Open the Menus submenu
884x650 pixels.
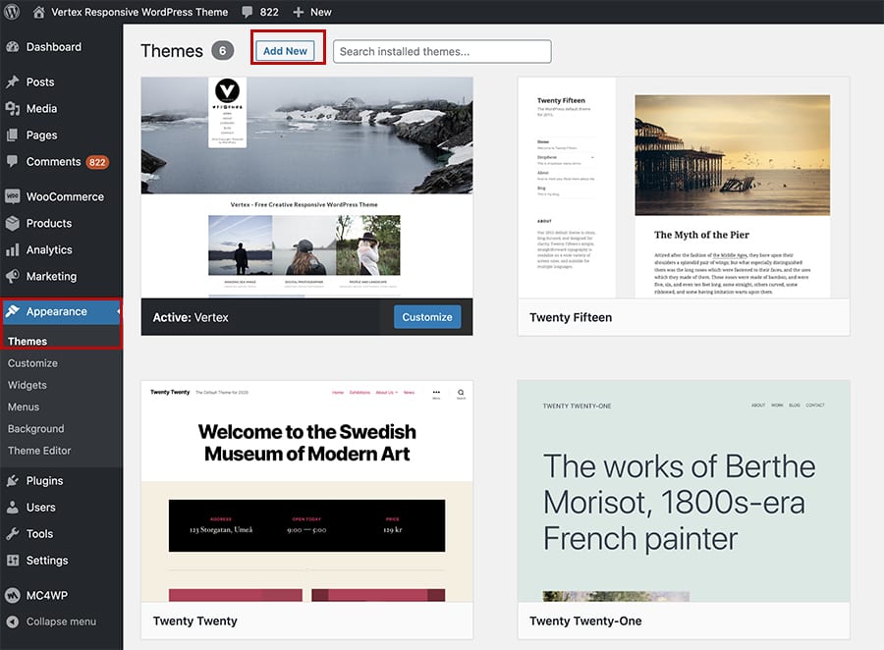click(24, 407)
